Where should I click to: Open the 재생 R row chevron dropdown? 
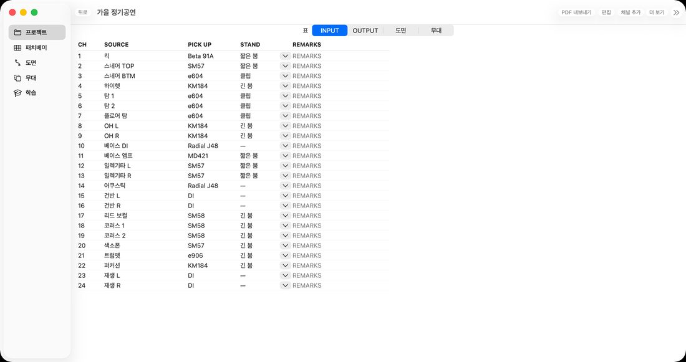click(285, 285)
